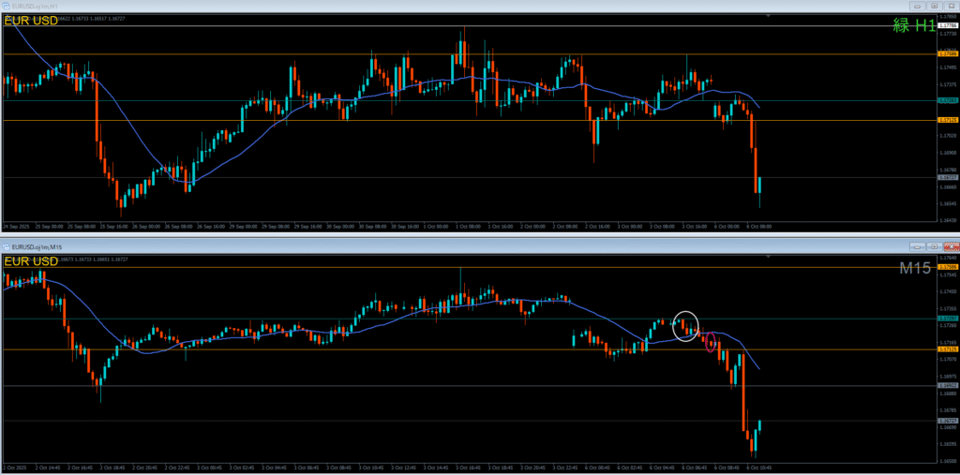Image resolution: width=960 pixels, height=475 pixels.
Task: Minimize the H1 chart window
Action: pyautogui.click(x=917, y=6)
